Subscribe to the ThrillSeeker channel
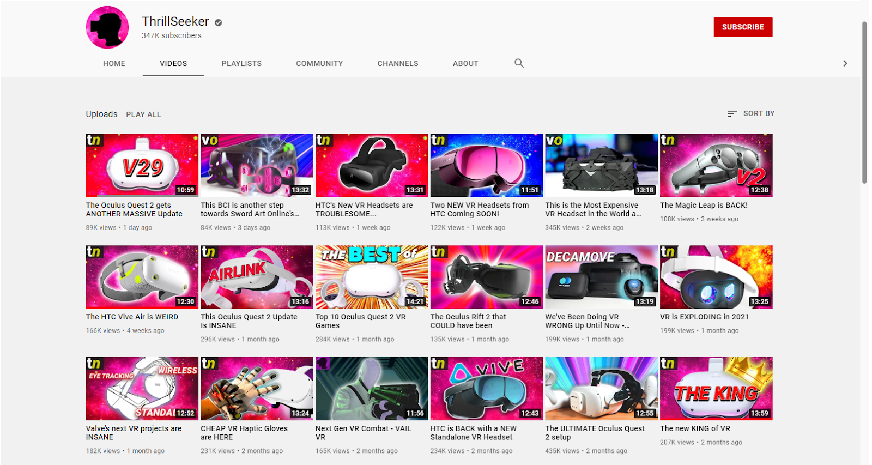 click(x=743, y=27)
